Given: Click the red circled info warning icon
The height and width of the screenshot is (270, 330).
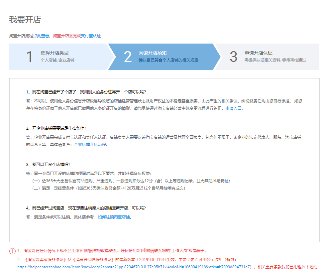Looking at the screenshot, I should coord(12,251).
